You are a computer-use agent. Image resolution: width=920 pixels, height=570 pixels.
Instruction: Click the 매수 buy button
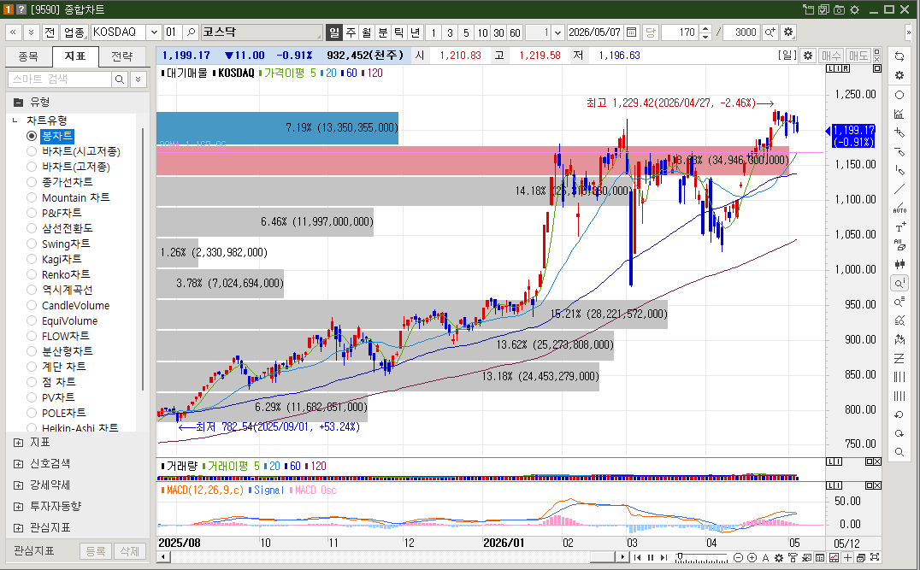(x=831, y=56)
